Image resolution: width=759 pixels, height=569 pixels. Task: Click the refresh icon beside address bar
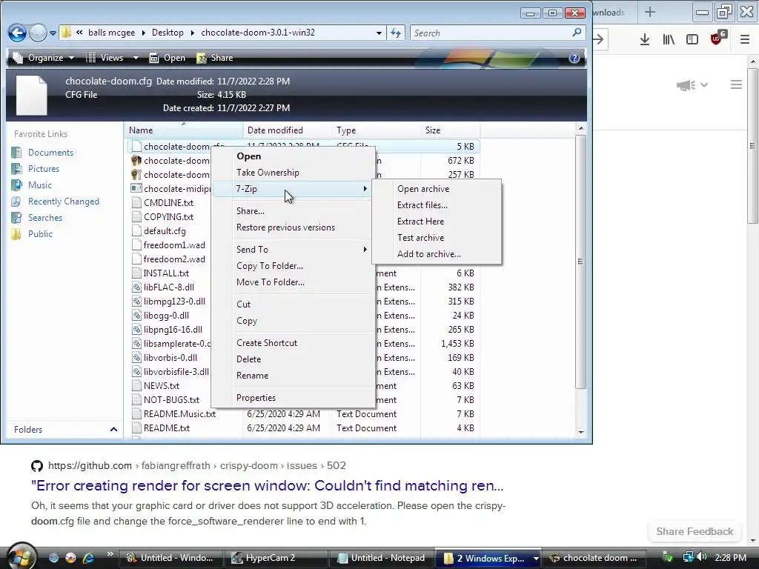pos(396,33)
